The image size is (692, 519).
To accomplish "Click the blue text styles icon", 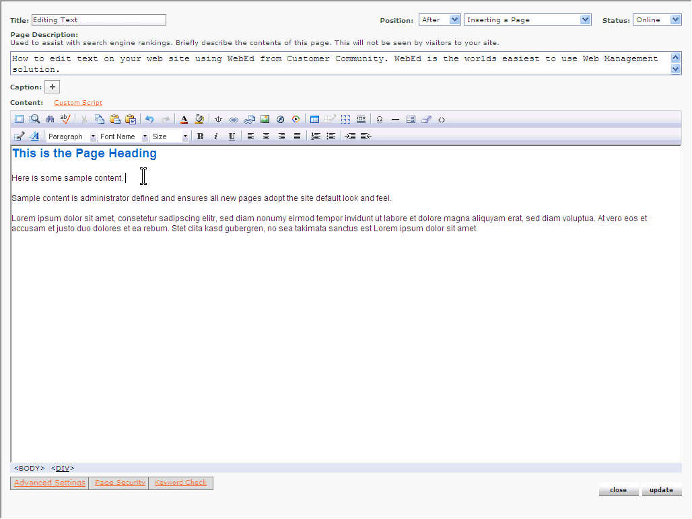I will (34, 136).
